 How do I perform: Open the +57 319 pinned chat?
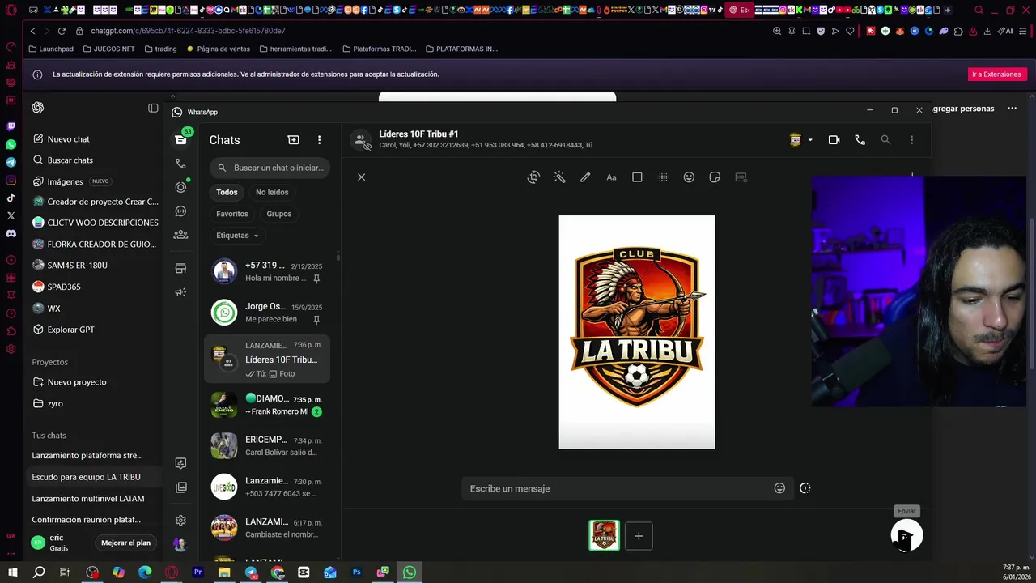click(267, 271)
